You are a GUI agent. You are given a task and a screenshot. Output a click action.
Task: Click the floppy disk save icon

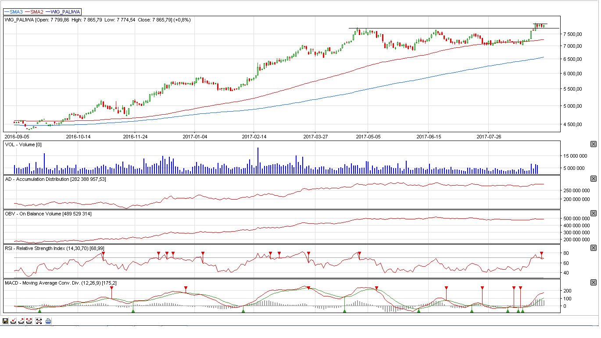tap(5, 321)
